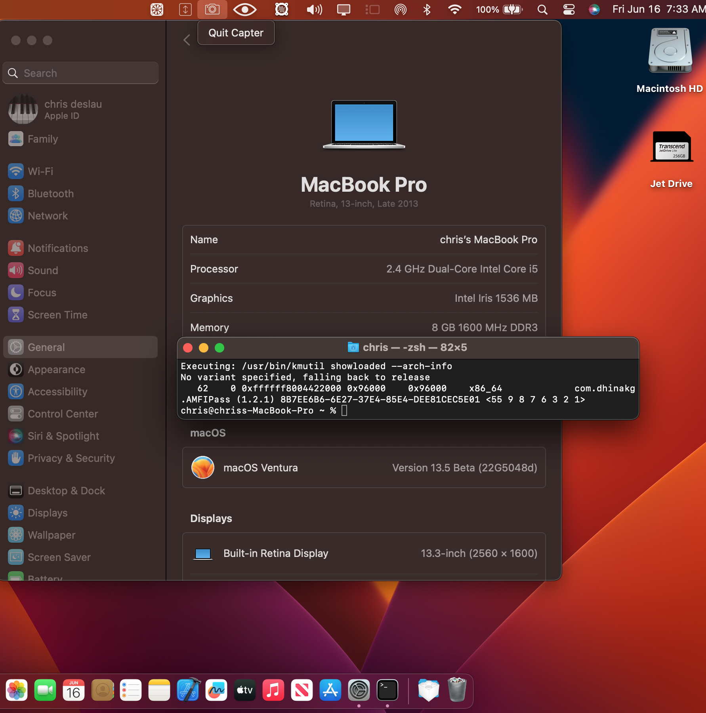706x713 pixels.
Task: Click the Terminal icon in the Dock
Action: 387,690
